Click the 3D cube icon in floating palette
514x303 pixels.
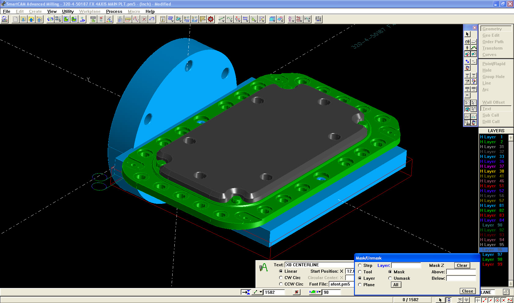click(467, 109)
